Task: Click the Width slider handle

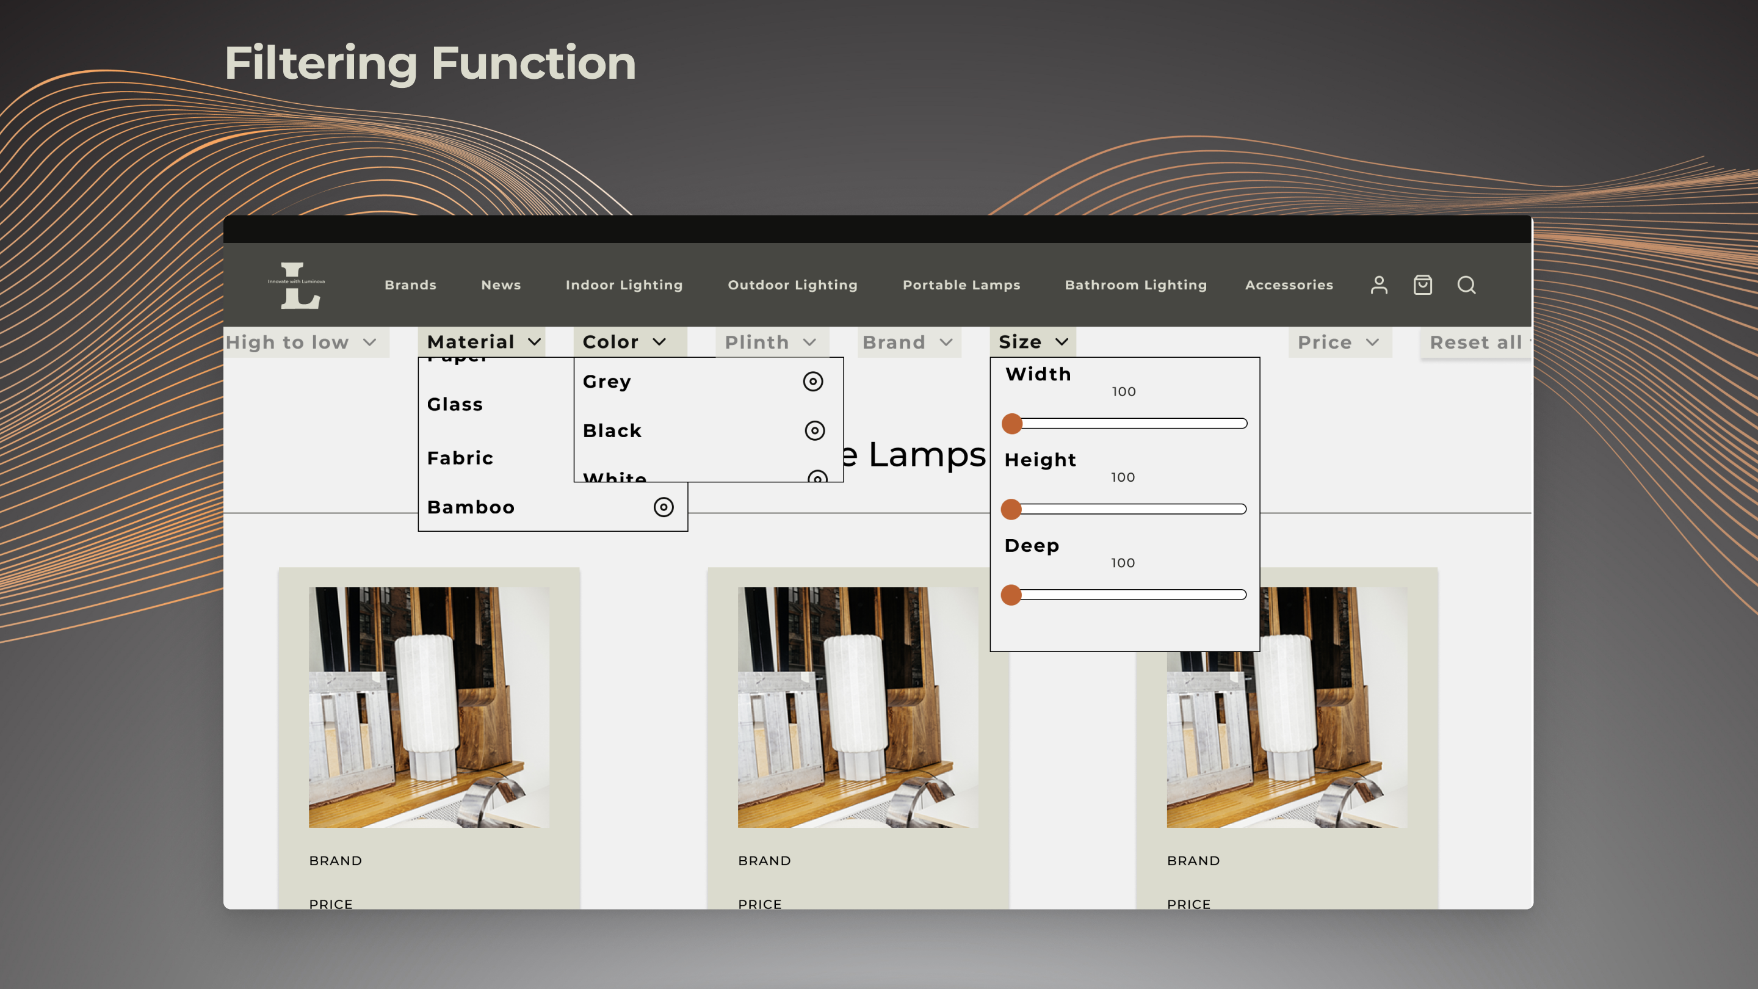Action: [x=1011, y=424]
